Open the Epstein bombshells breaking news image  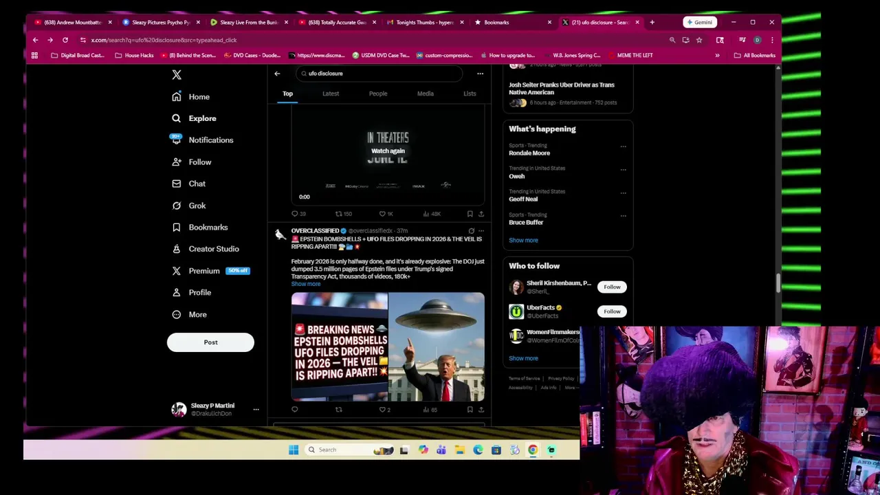[339, 347]
